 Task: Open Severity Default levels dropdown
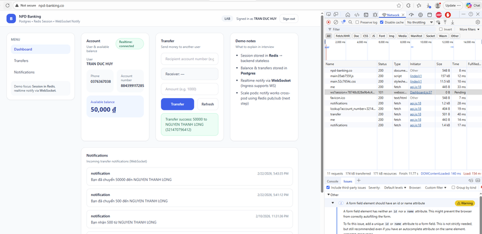click(x=395, y=187)
